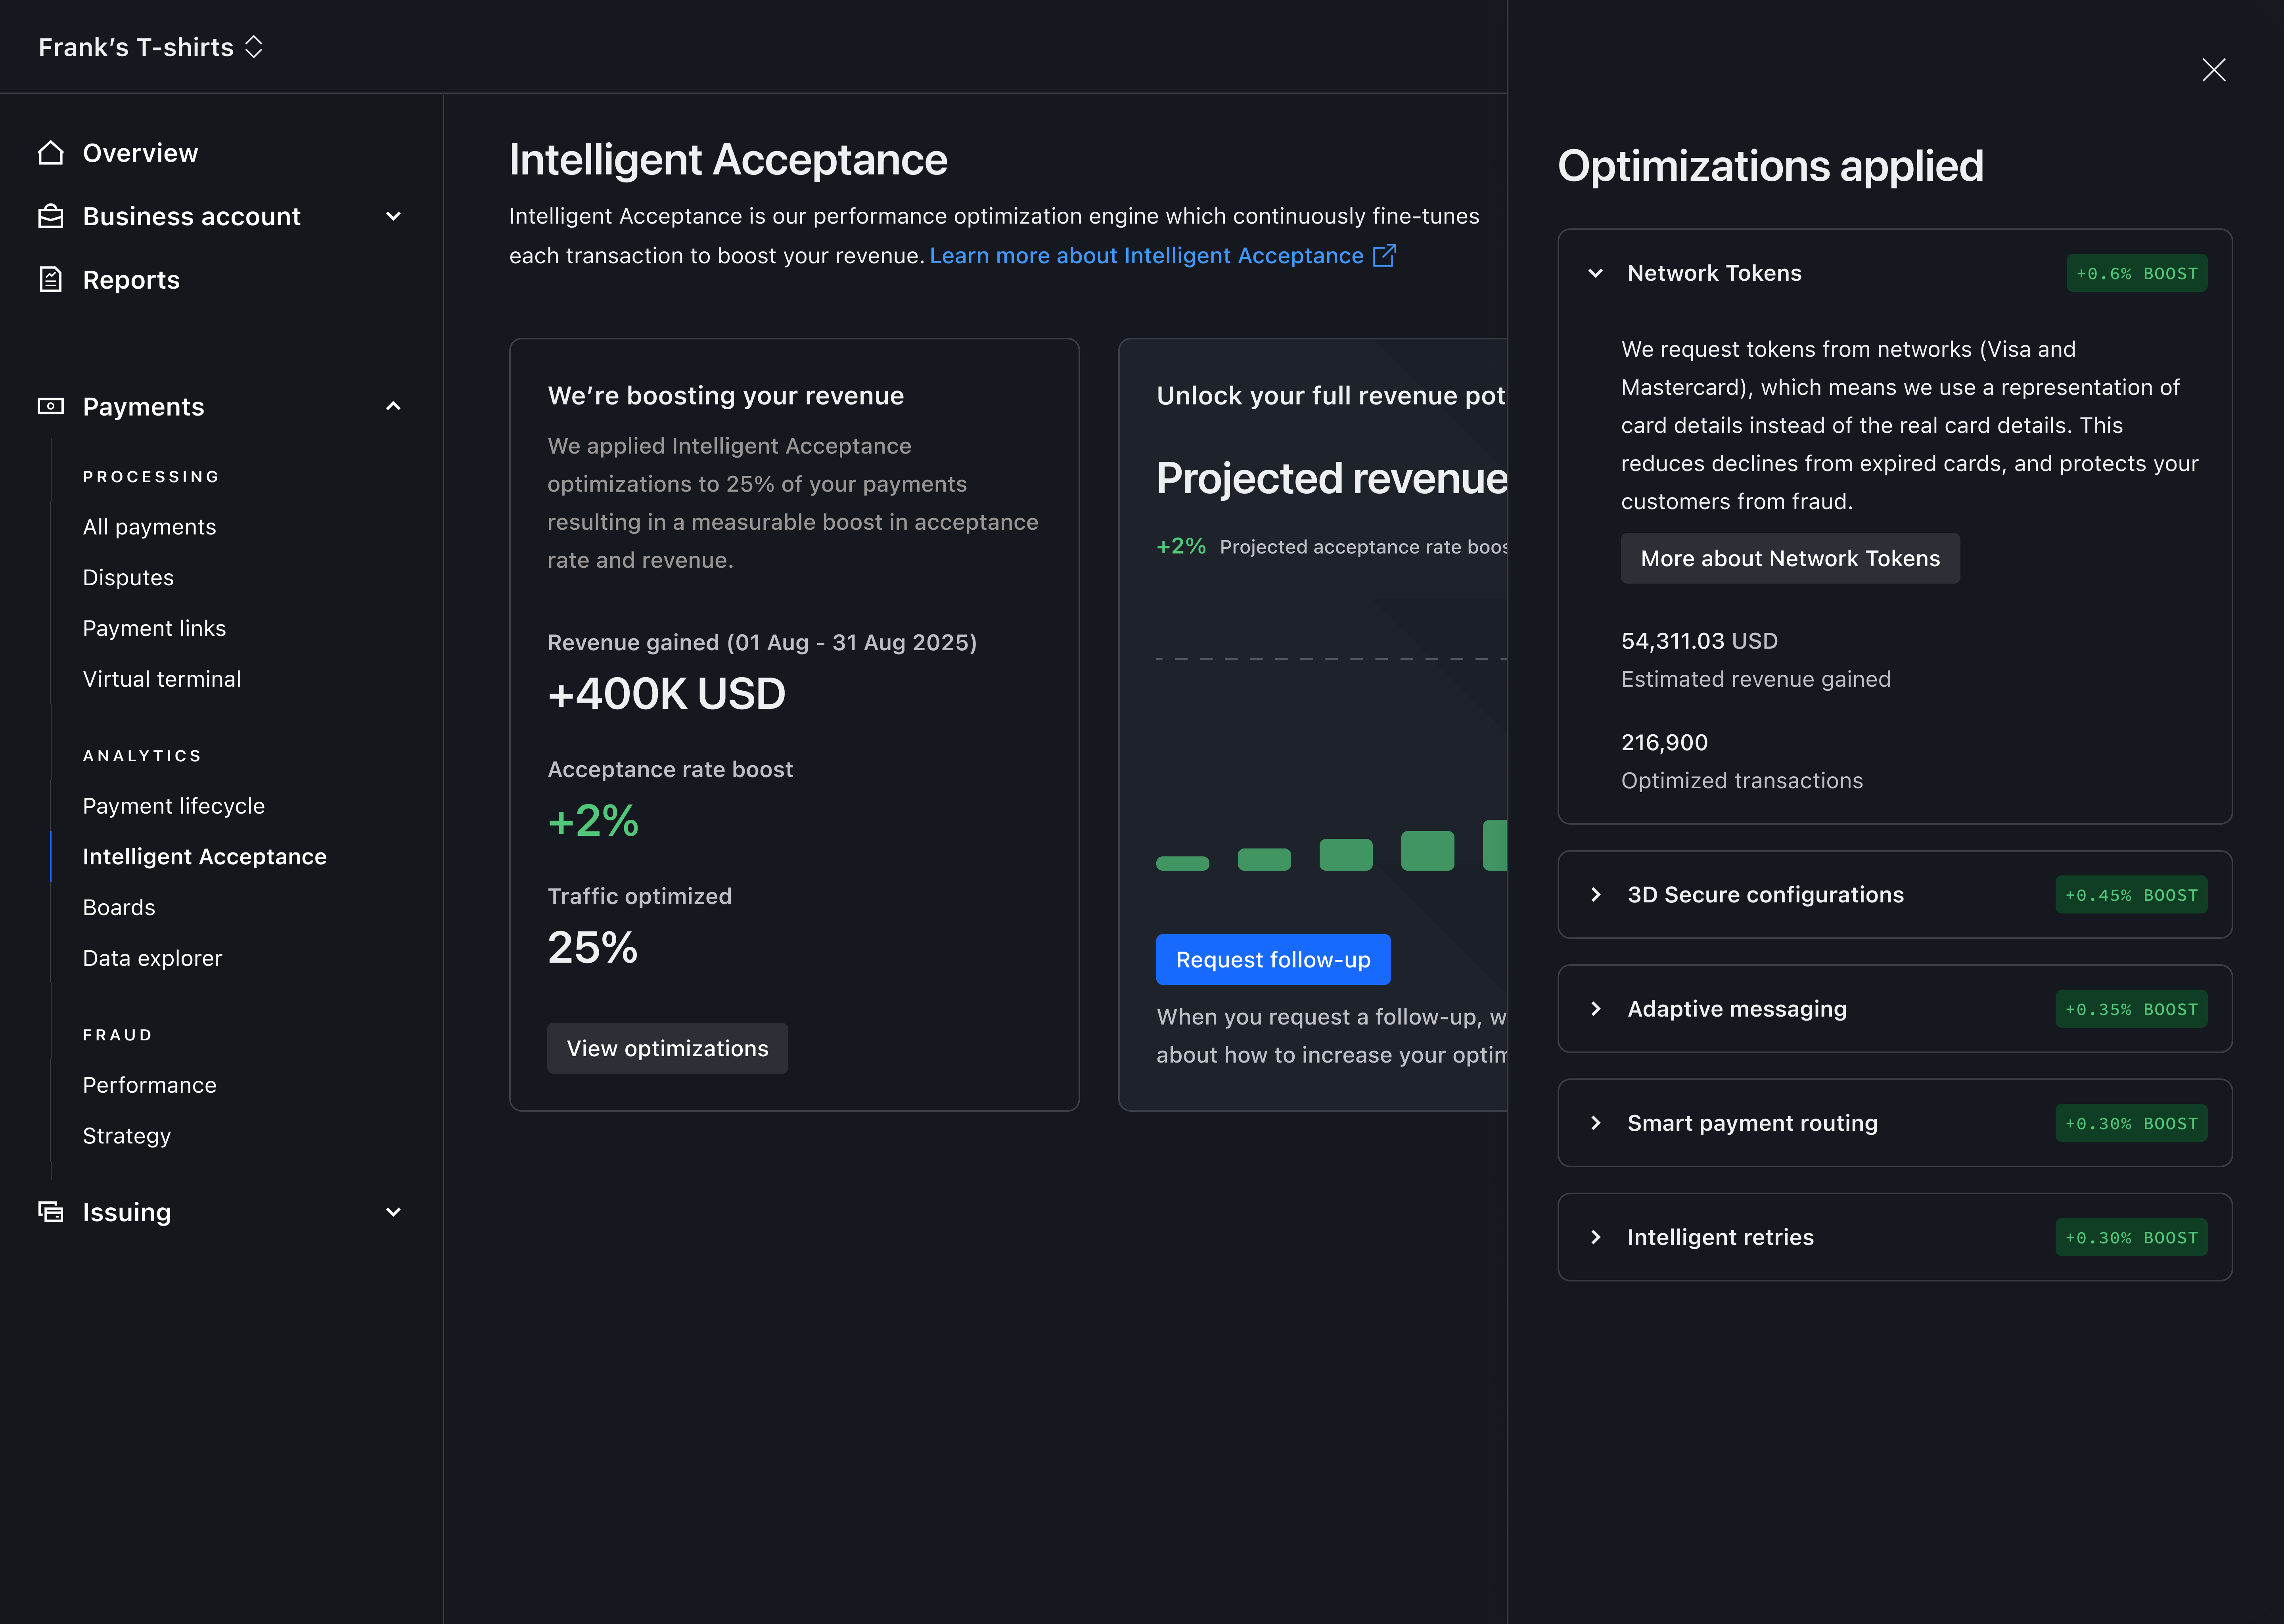Click the Projected revenue heading
Screen dimensions: 2284x1624
tap(1331, 478)
